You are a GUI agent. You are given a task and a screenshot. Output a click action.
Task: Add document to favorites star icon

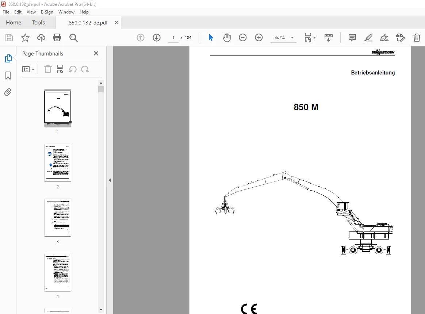(x=25, y=38)
